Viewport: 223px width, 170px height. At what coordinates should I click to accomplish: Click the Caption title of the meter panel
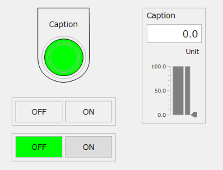pyautogui.click(x=161, y=16)
